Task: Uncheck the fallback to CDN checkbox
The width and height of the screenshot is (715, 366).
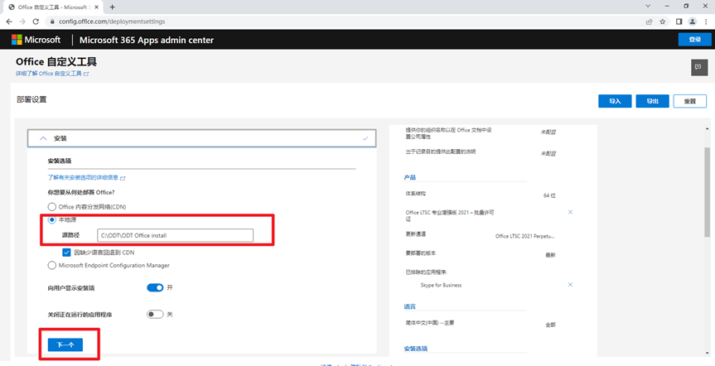Action: [67, 252]
